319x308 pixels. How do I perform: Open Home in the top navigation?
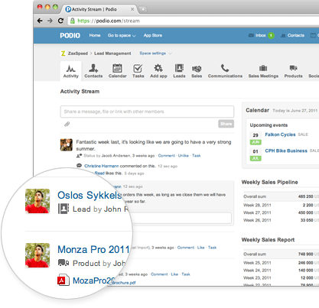95,35
